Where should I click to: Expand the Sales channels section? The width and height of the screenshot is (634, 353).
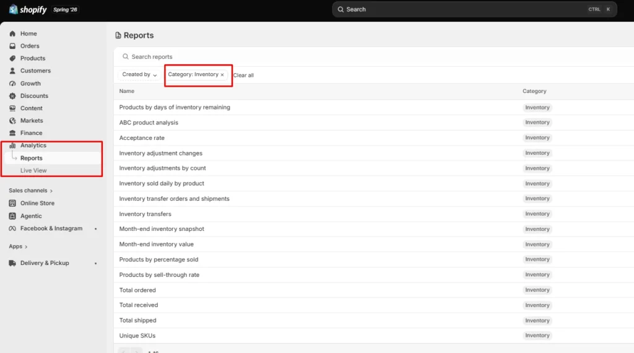click(x=31, y=191)
